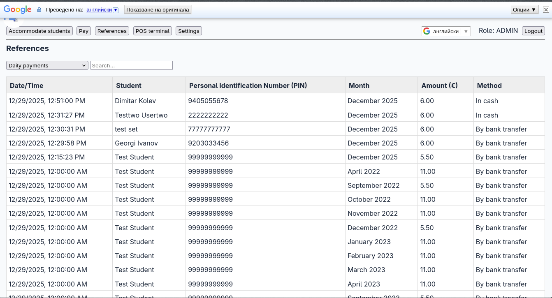Expand the Daily payments report selector

coord(47,65)
